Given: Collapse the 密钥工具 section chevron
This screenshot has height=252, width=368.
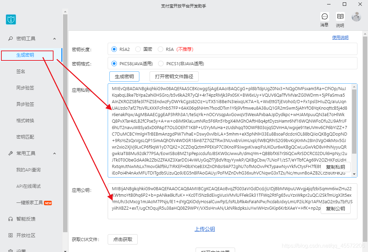Looking at the screenshot, I should pos(55,39).
